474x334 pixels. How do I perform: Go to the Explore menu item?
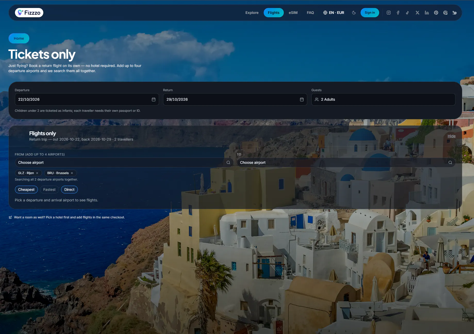252,13
